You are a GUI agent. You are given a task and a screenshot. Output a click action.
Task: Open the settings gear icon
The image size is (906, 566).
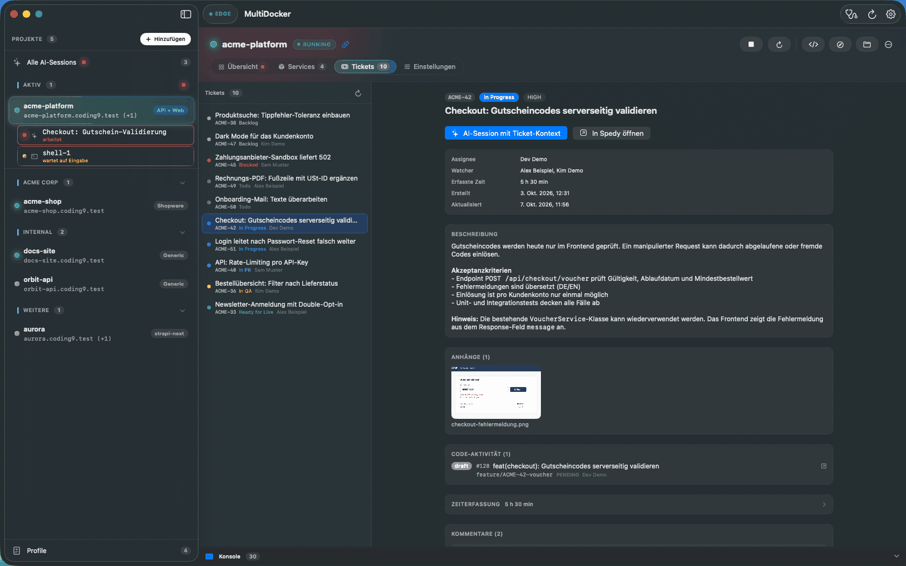tap(890, 14)
